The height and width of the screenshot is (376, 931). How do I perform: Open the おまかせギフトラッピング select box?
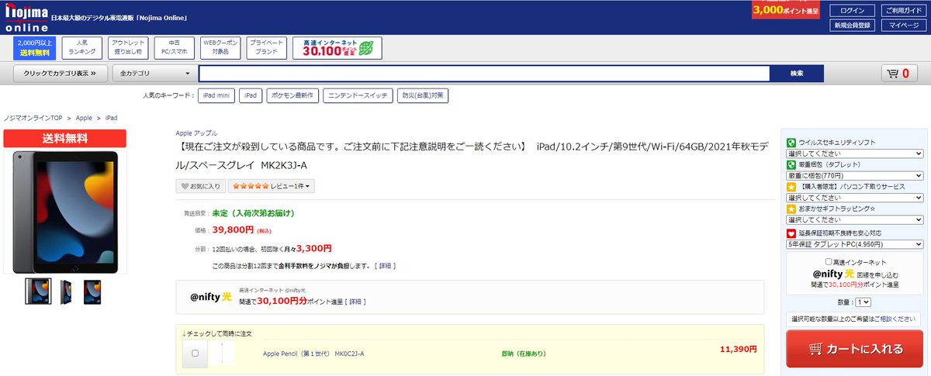click(855, 220)
